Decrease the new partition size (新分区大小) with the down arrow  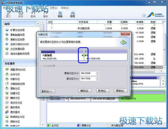pos(98,80)
